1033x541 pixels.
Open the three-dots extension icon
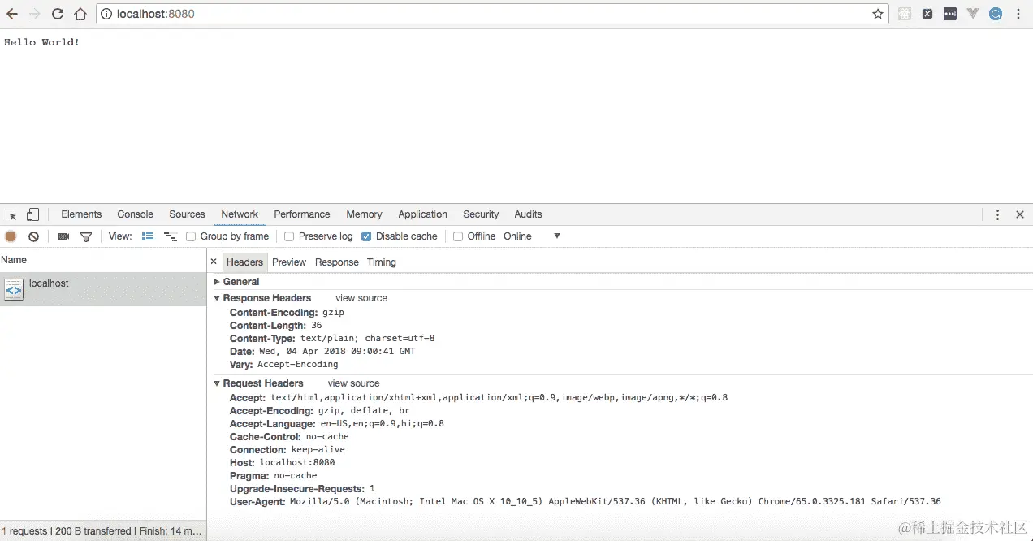tap(949, 14)
